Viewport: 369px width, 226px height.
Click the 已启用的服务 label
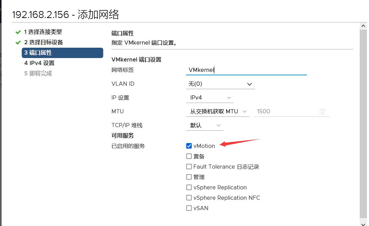pyautogui.click(x=128, y=146)
